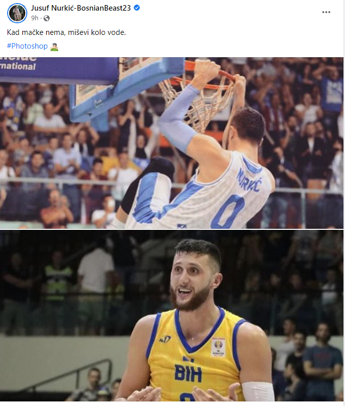This screenshot has height=406, width=345.
Task: Click the NURKIĆ name on white jersey
Action: pos(248,180)
